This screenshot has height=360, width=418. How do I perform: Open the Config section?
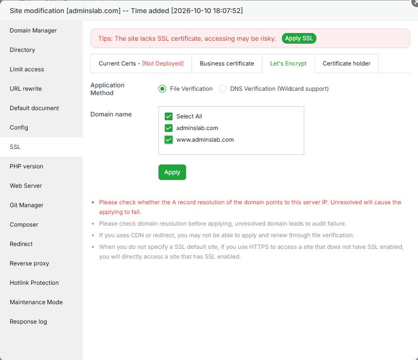[41, 128]
